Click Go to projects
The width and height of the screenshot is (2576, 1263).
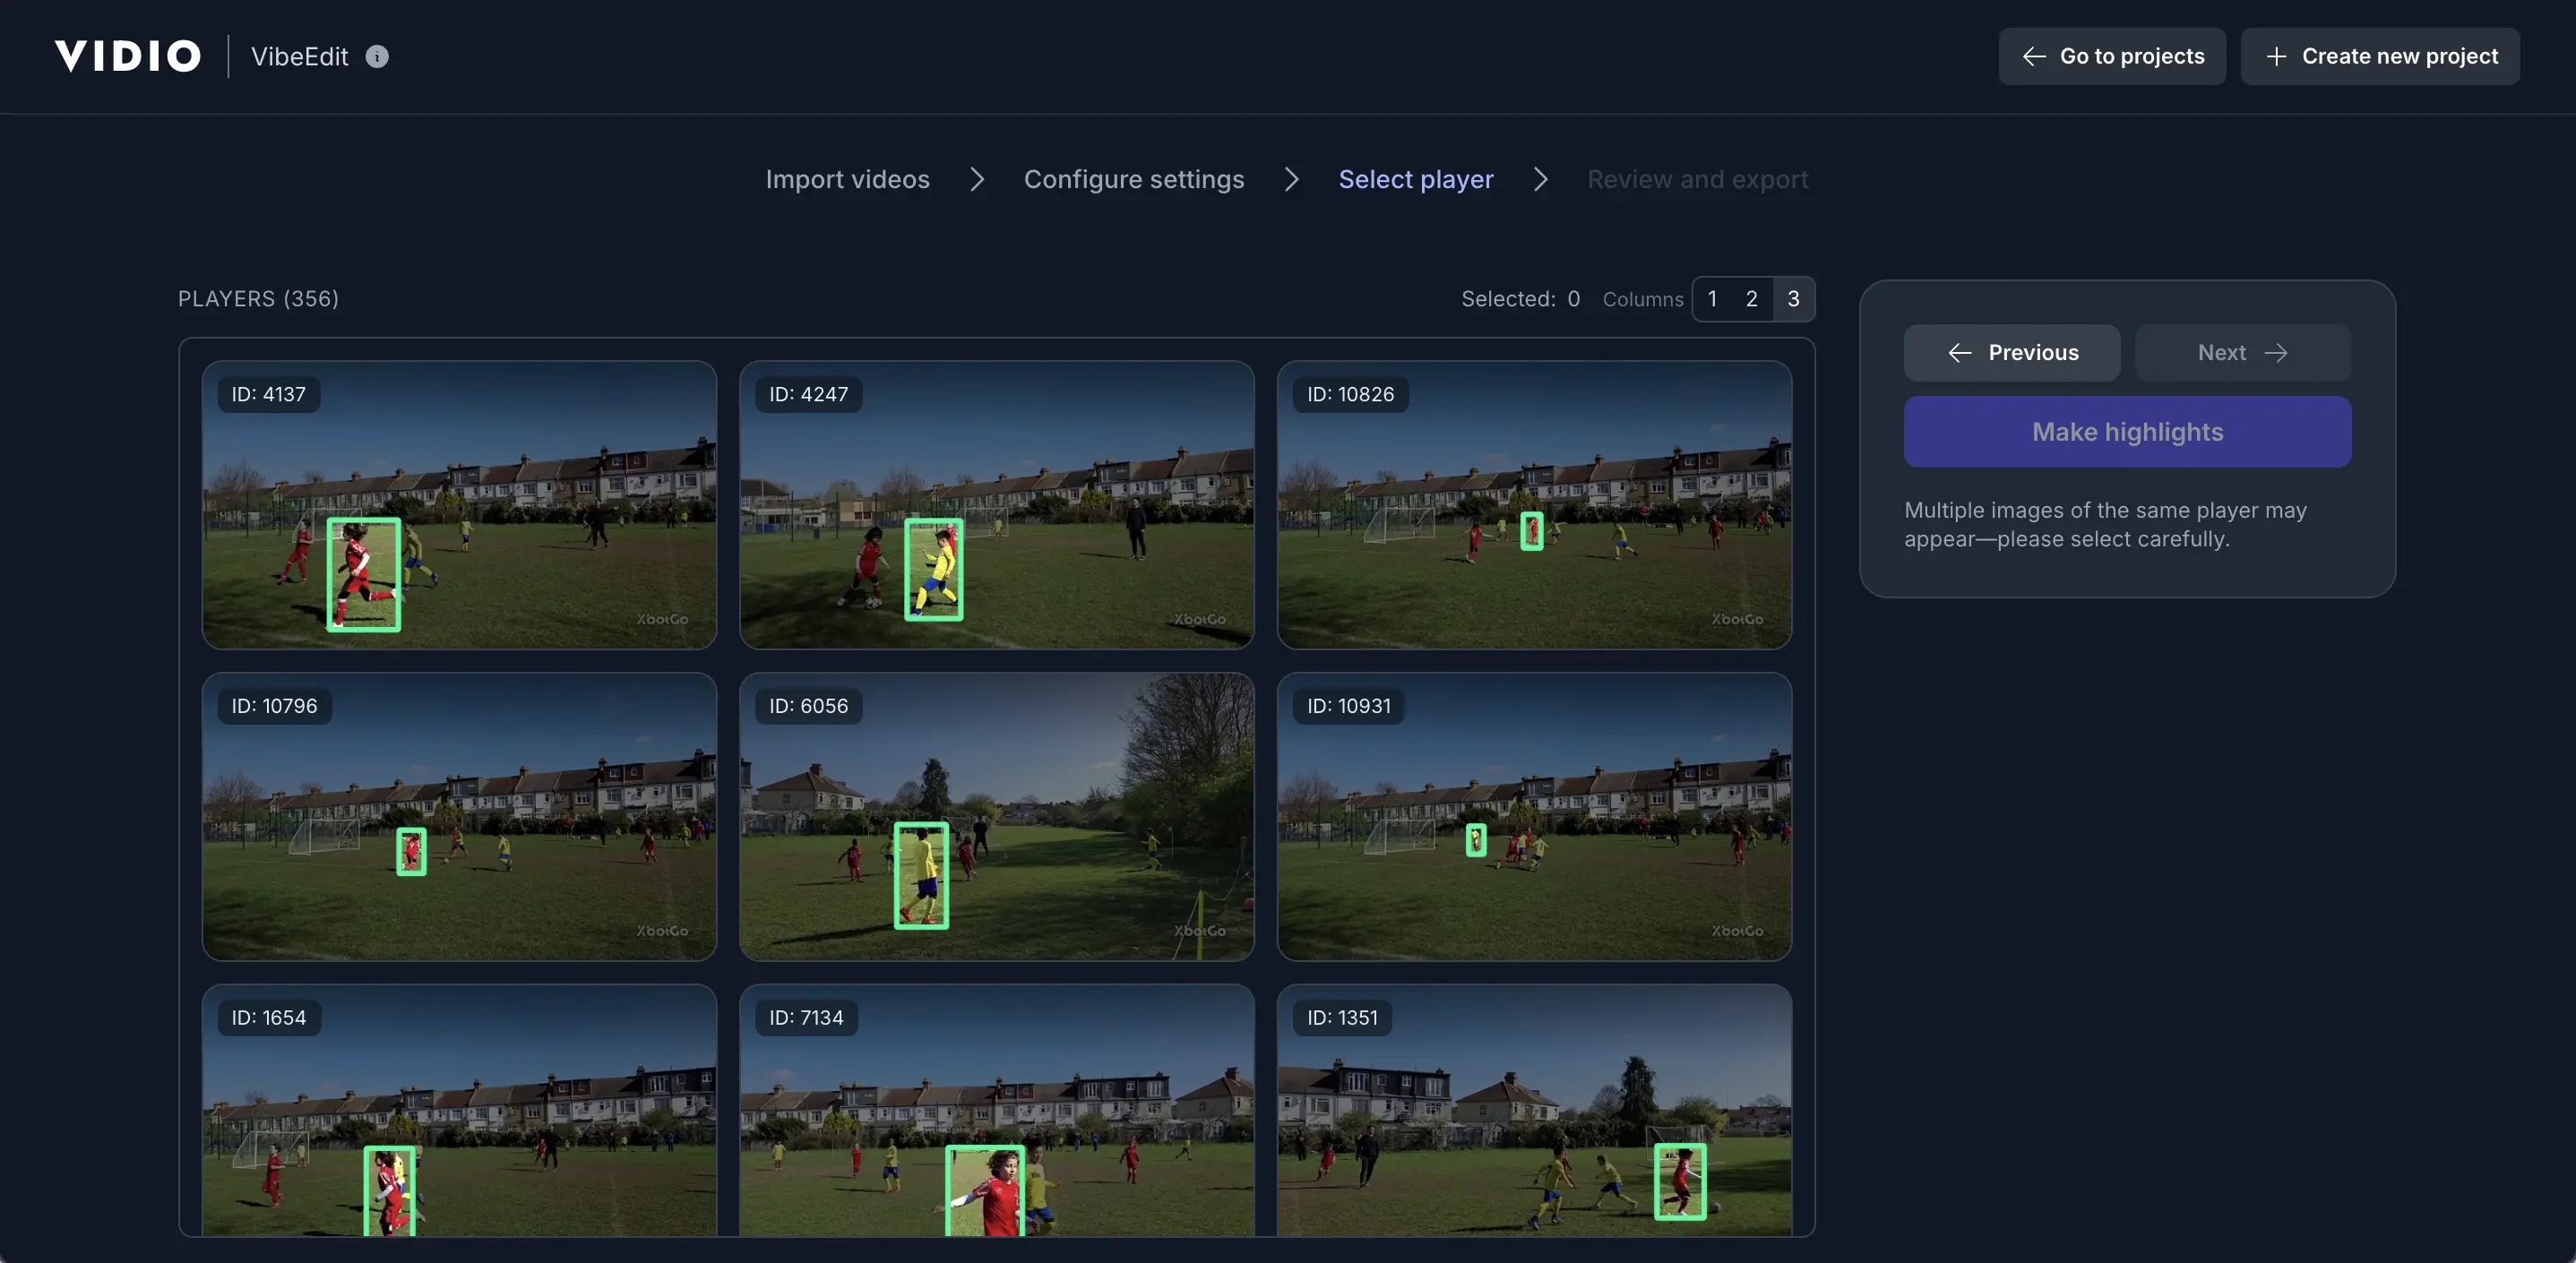(2112, 56)
